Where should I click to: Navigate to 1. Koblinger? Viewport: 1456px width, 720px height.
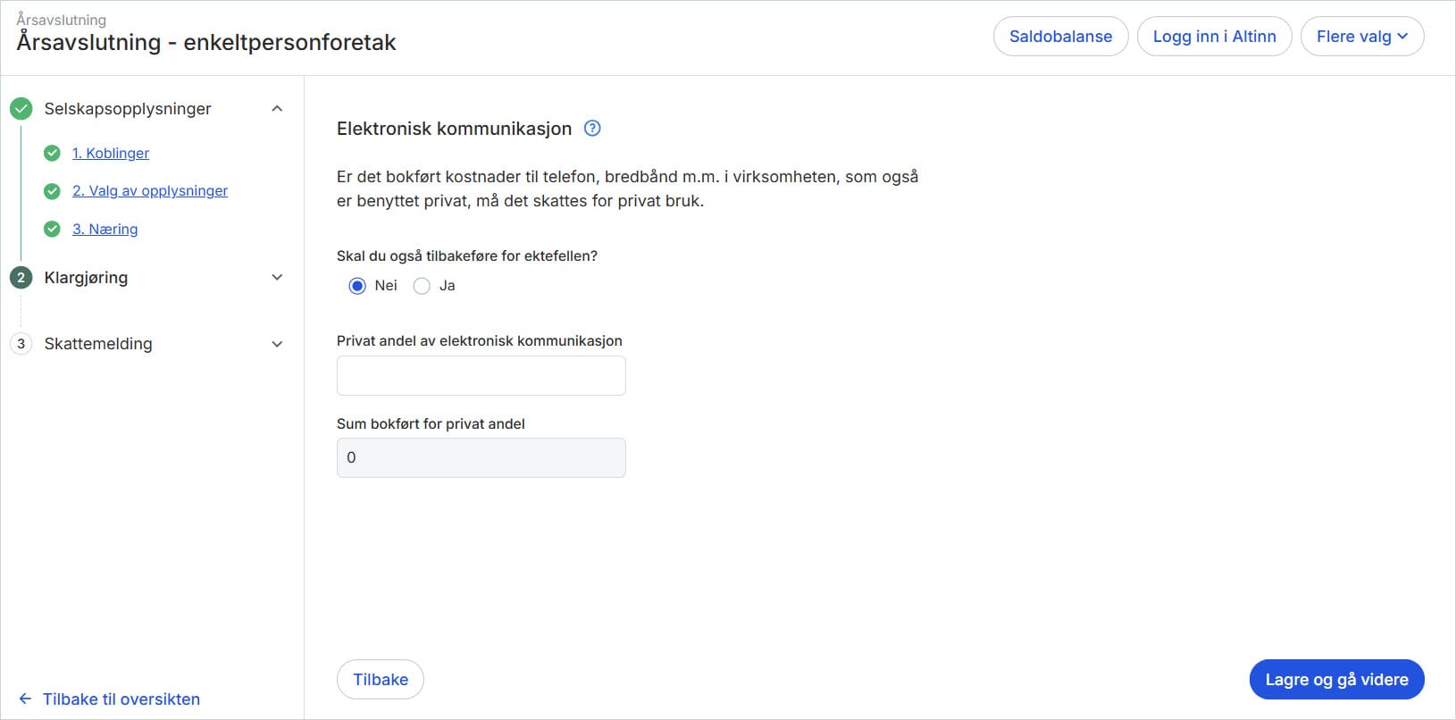pos(111,153)
